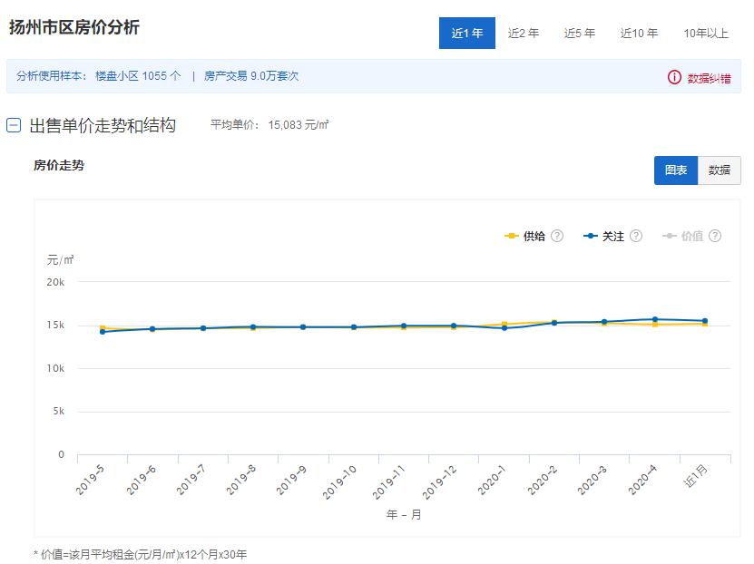
Task: Select the 10年以上 time range tab
Action: (x=708, y=32)
